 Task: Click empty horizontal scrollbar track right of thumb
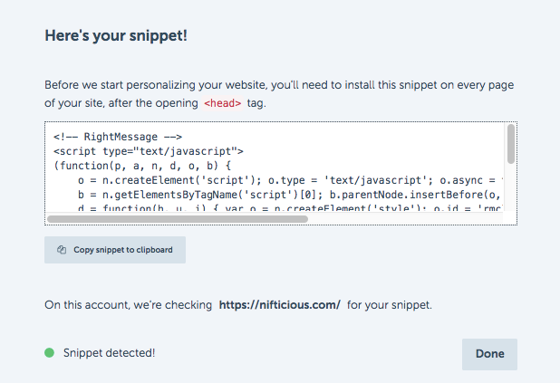(x=405, y=219)
